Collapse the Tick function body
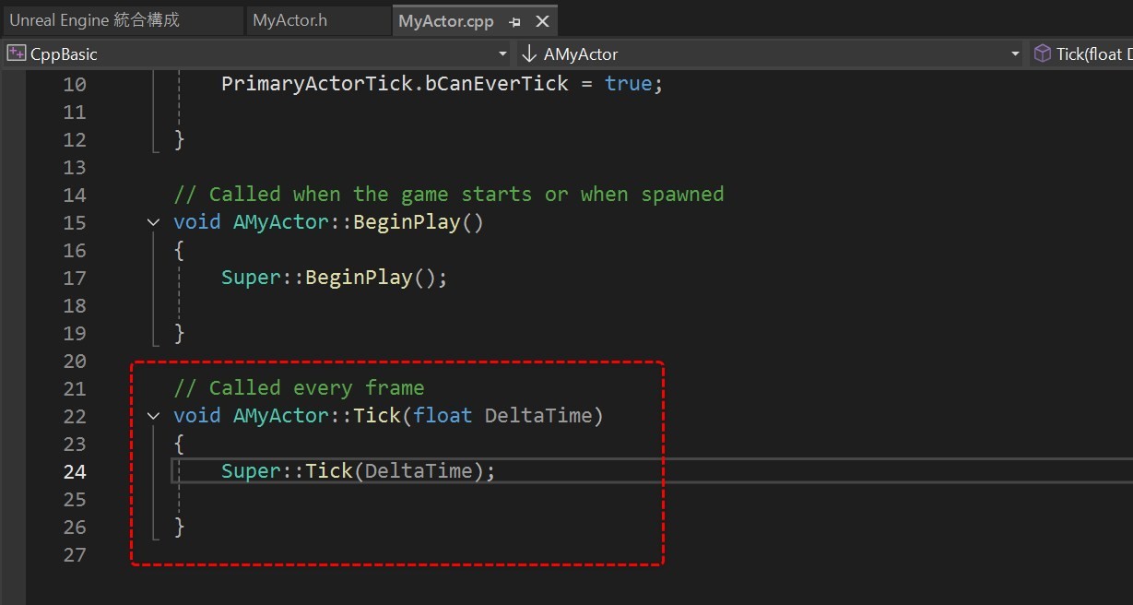The width and height of the screenshot is (1133, 605). pyautogui.click(x=153, y=416)
